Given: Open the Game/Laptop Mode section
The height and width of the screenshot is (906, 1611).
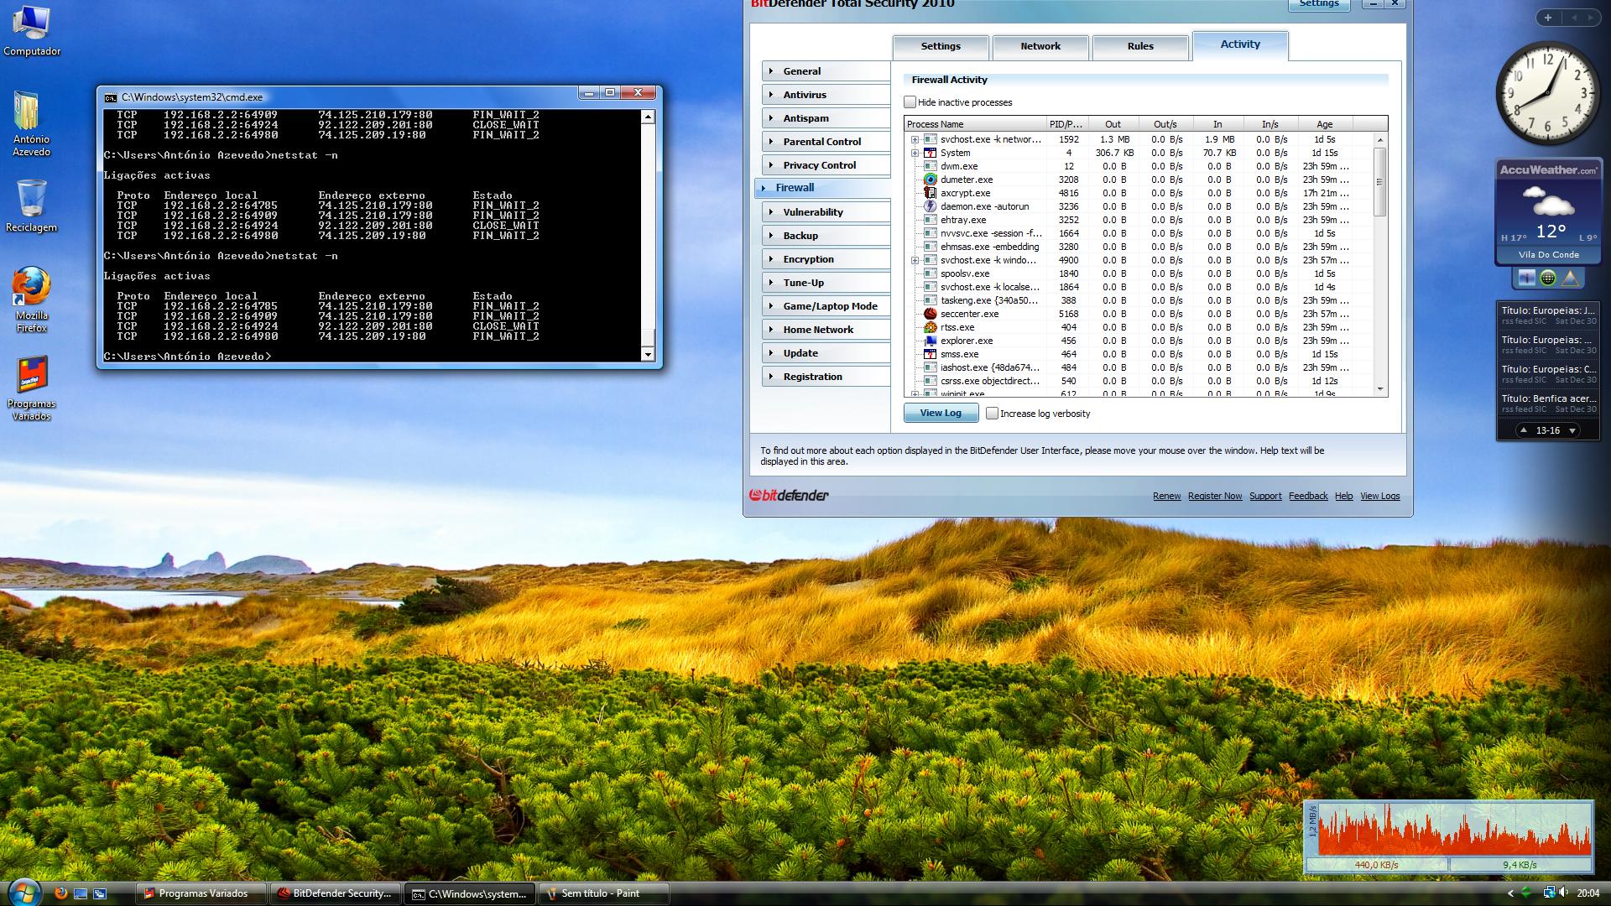Looking at the screenshot, I should 826,306.
